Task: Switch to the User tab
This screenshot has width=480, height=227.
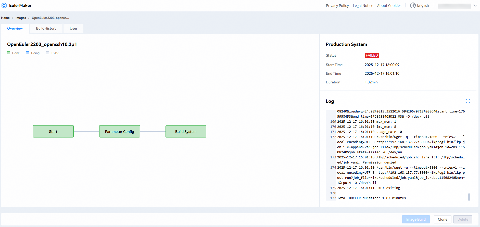Action: [73, 28]
